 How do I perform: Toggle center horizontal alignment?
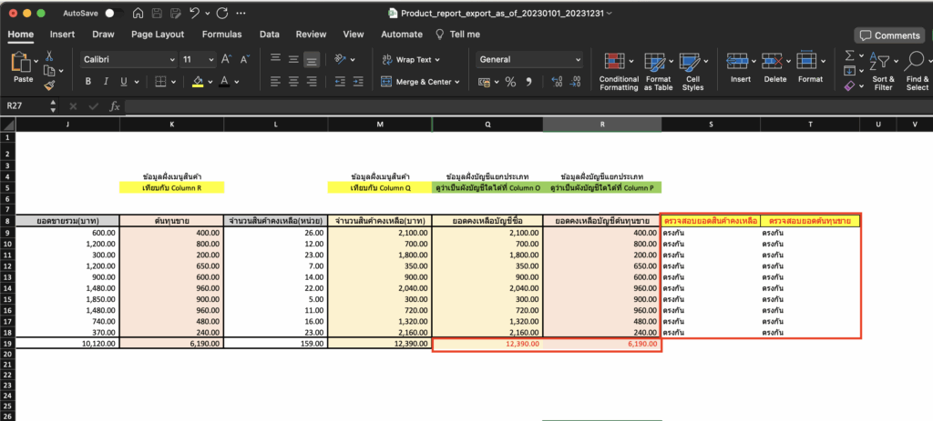click(293, 81)
